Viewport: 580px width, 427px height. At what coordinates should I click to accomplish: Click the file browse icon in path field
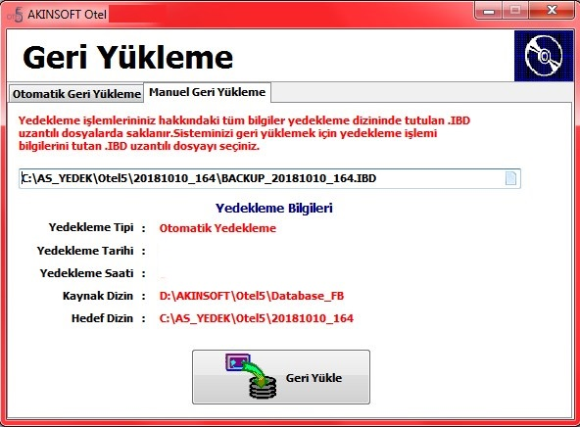point(510,178)
